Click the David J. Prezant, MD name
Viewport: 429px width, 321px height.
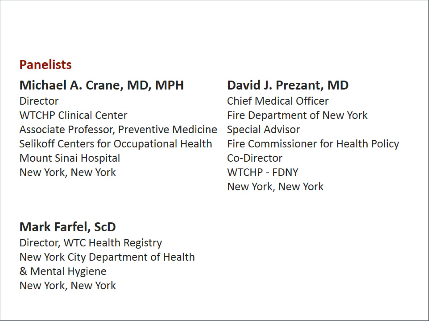[288, 85]
